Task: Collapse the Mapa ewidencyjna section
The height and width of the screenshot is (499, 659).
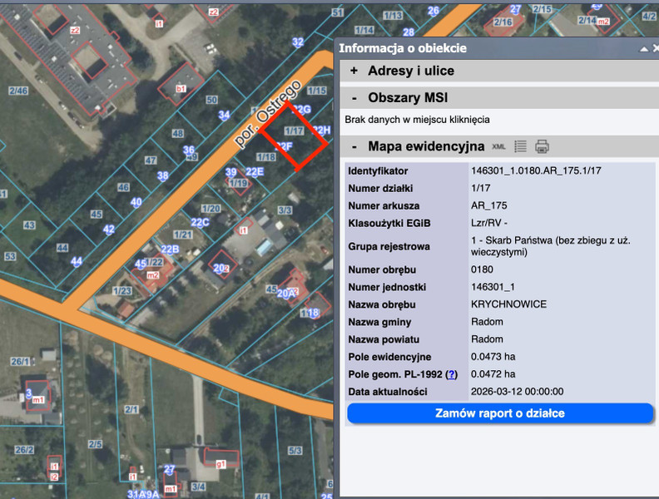Action: (354, 146)
